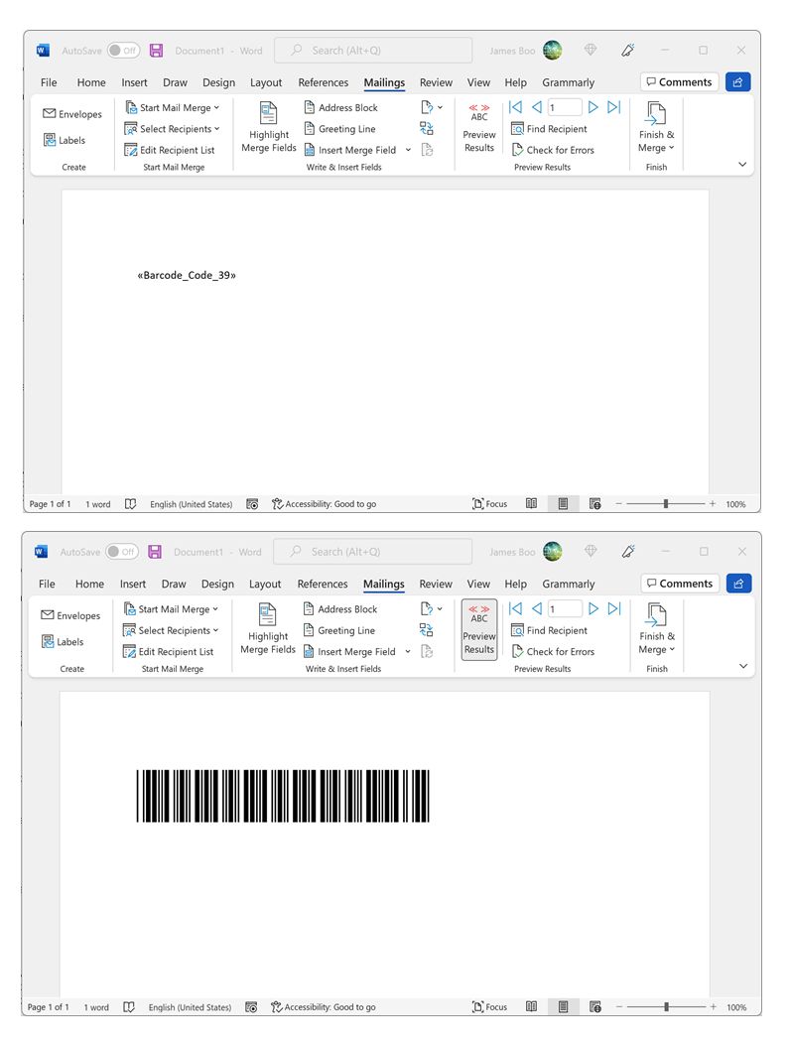Insert Greeting Line in top window
This screenshot has height=1048, width=791.
(x=339, y=129)
